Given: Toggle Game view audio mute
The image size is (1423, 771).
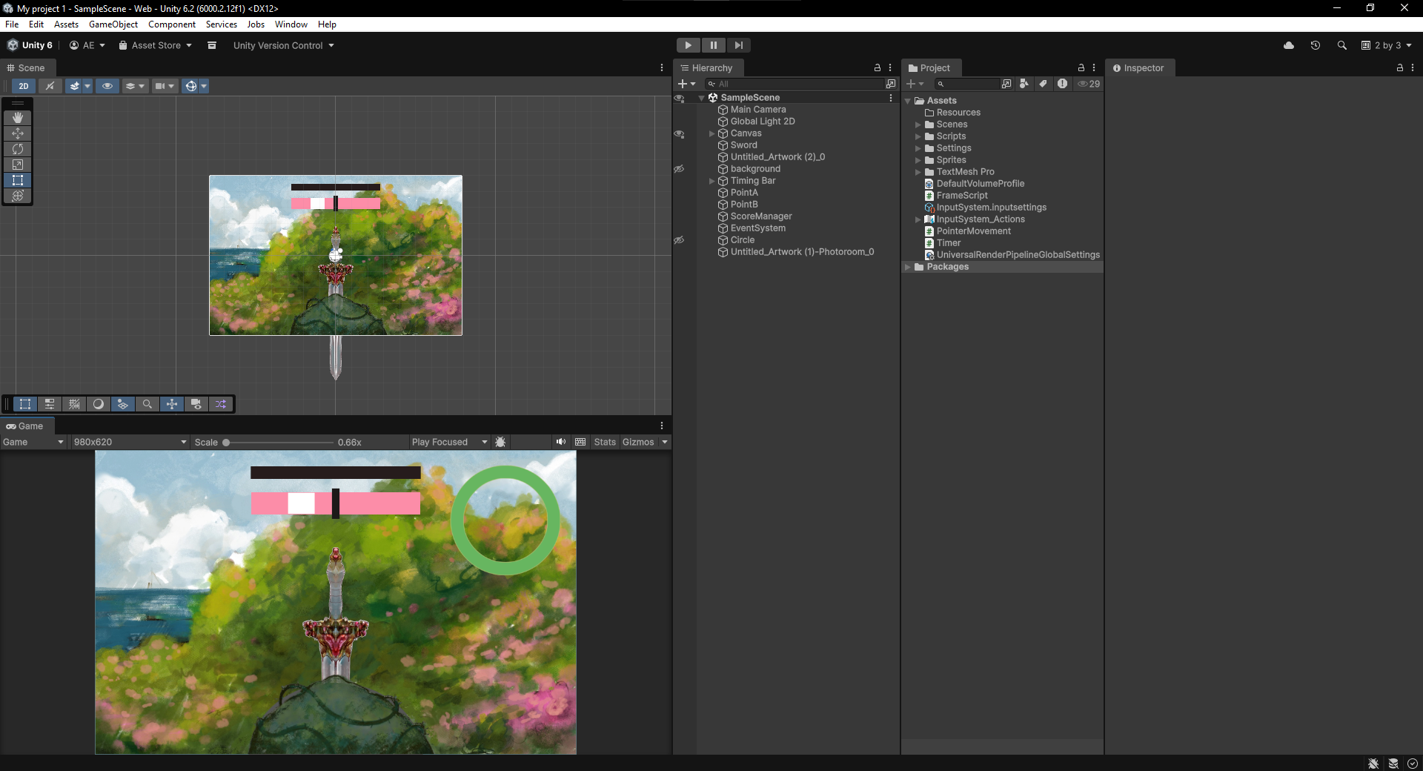Looking at the screenshot, I should point(561,442).
